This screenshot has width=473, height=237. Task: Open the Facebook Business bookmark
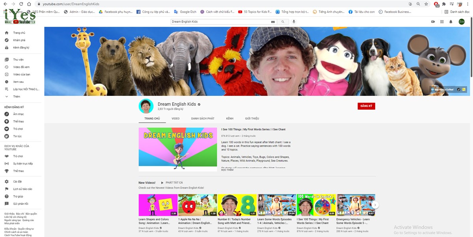395,12
